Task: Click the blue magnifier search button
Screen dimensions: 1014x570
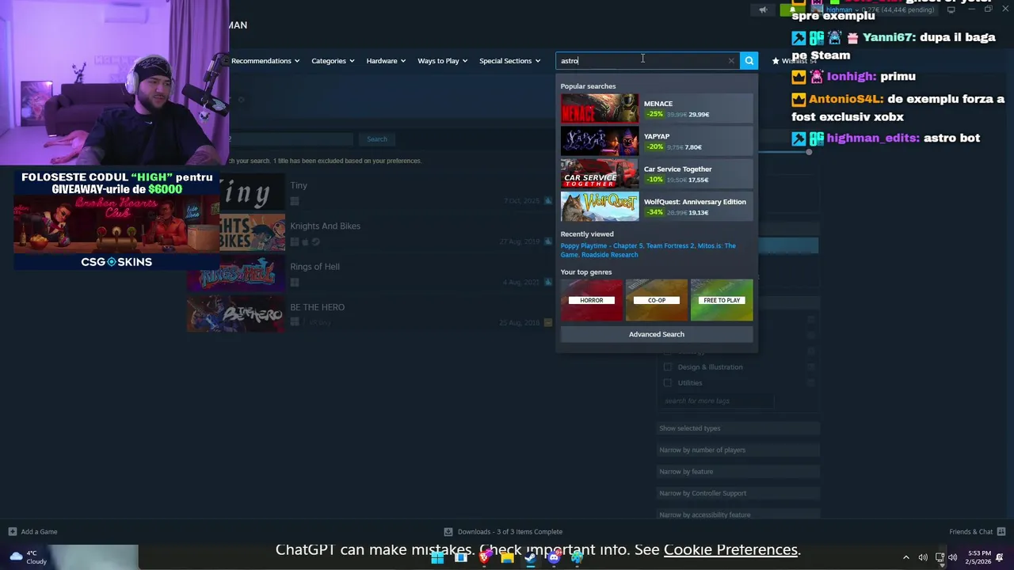Action: [x=749, y=61]
